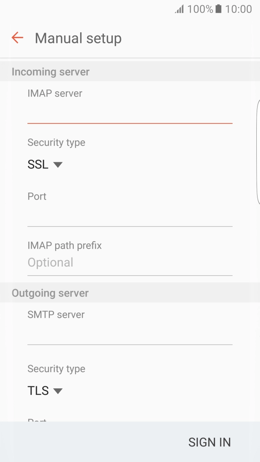This screenshot has height=462, width=260.
Task: Click the Manual setup title text
Action: (78, 38)
